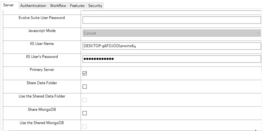Viewport: 262px width, 131px height.
Task: Click the Javascript Mode dropdown arrow
Action: [258, 33]
